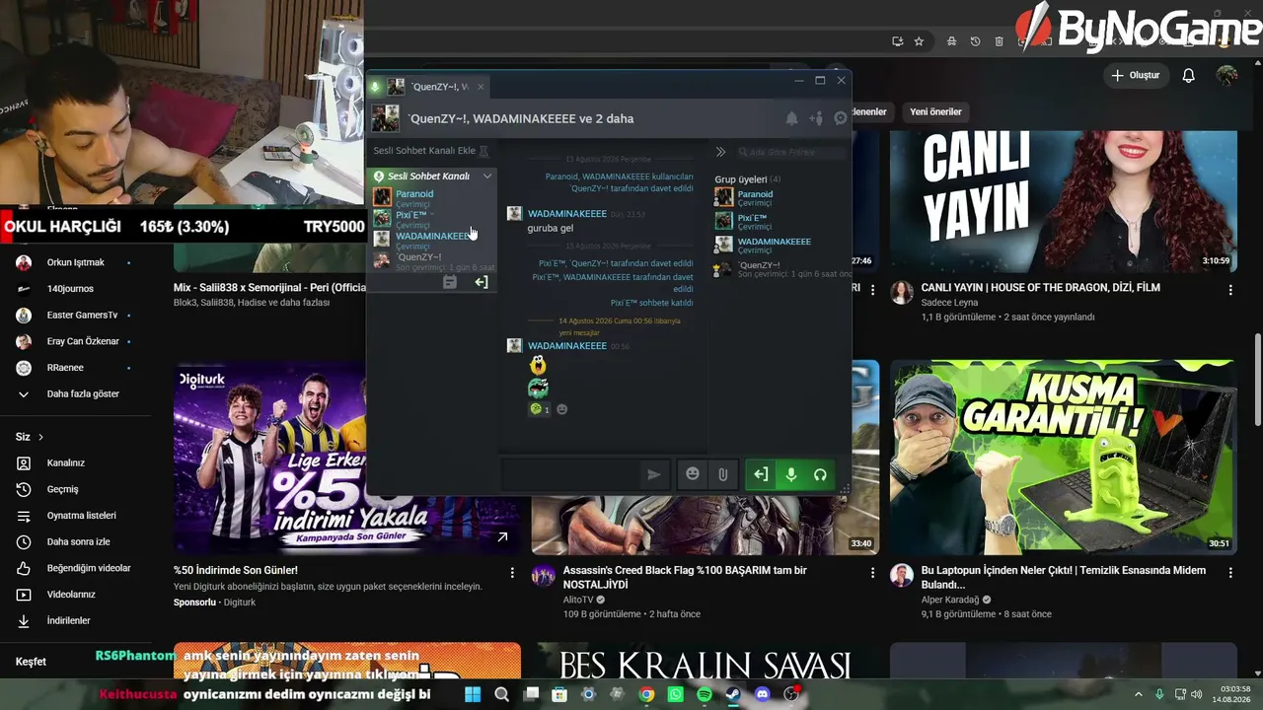
Task: Toggle headphone audio in Steam voice chat
Action: coord(820,474)
